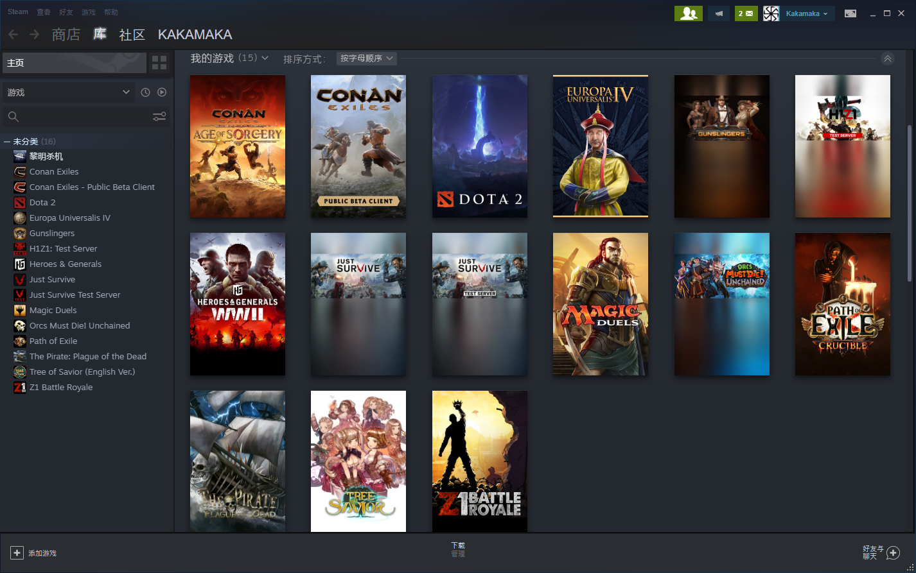Click the Dota 2 sidebar icon
Viewport: 916px width, 573px height.
pyautogui.click(x=20, y=202)
